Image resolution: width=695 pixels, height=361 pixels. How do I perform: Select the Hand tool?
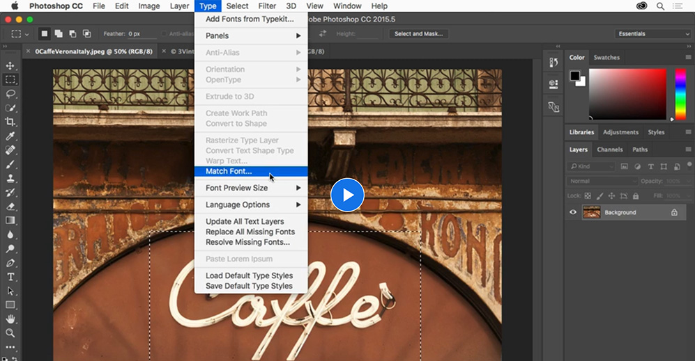10,319
